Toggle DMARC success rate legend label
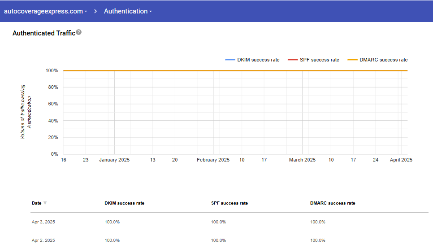 click(383, 60)
